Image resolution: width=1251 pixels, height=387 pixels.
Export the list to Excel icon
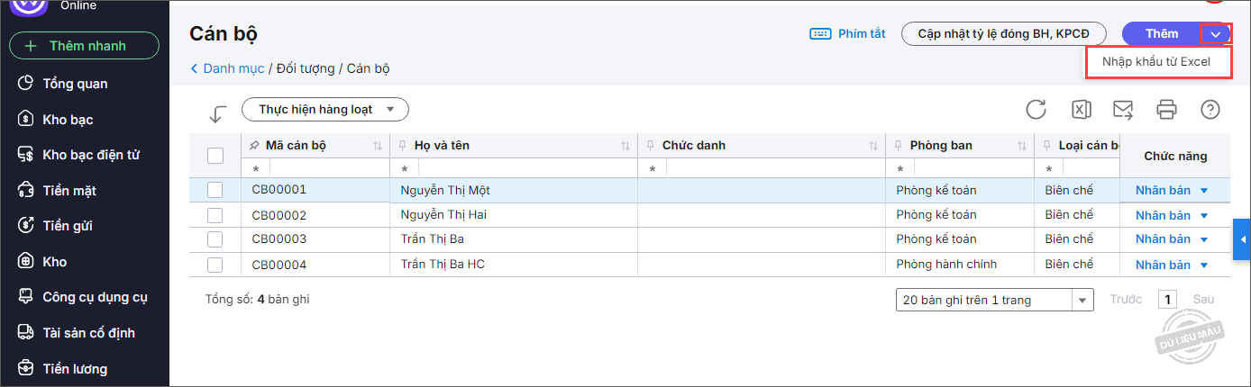coord(1081,110)
